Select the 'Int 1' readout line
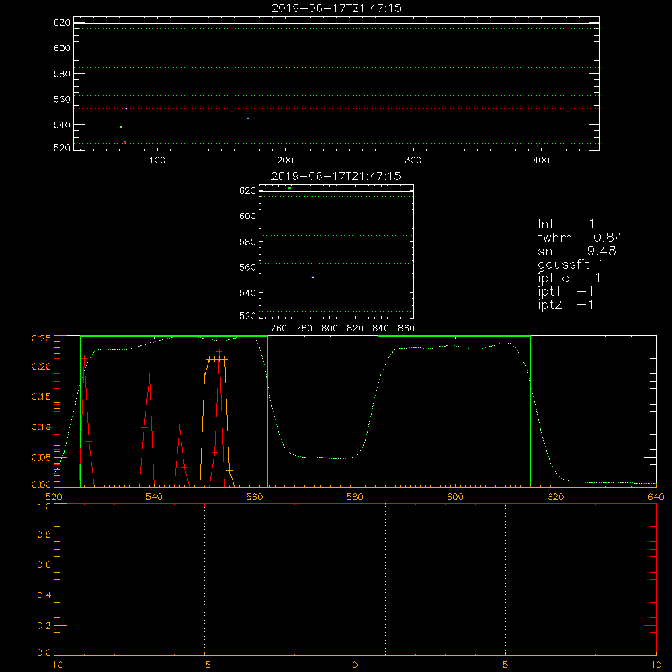The image size is (672, 672). coord(566,224)
